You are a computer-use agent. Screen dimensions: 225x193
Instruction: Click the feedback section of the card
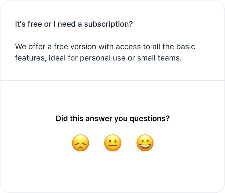(113, 132)
